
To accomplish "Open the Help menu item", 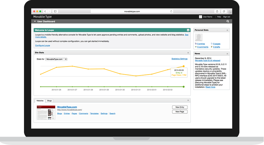I will tap(219, 17).
